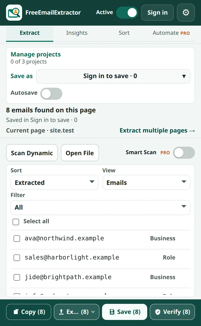The image size is (201, 326).
Task: Click the '0 of 3 projects' text
Action: point(29,62)
